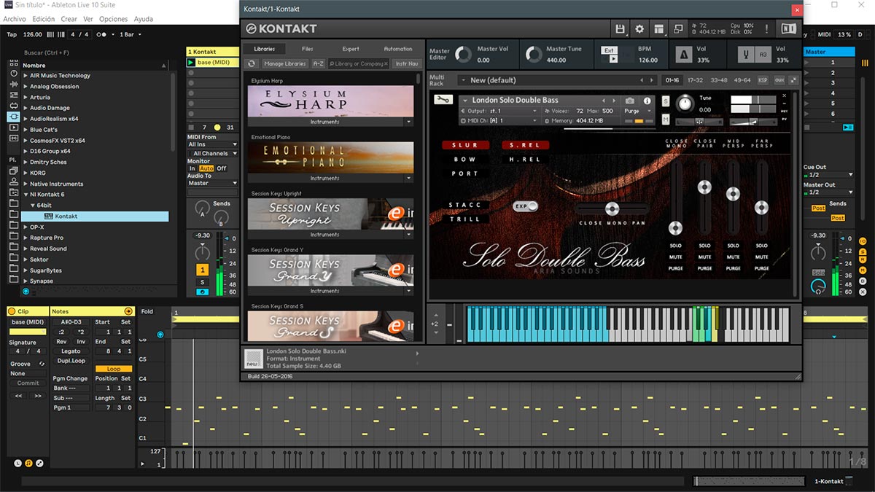This screenshot has width=875, height=492.
Task: Toggle the EXP switch
Action: click(525, 206)
